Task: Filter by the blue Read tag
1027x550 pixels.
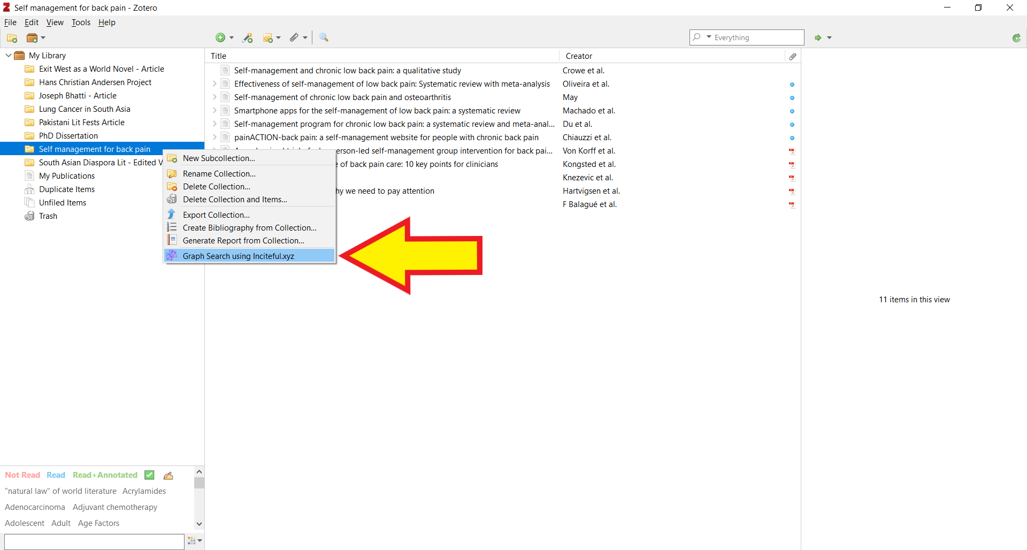Action: coord(56,475)
